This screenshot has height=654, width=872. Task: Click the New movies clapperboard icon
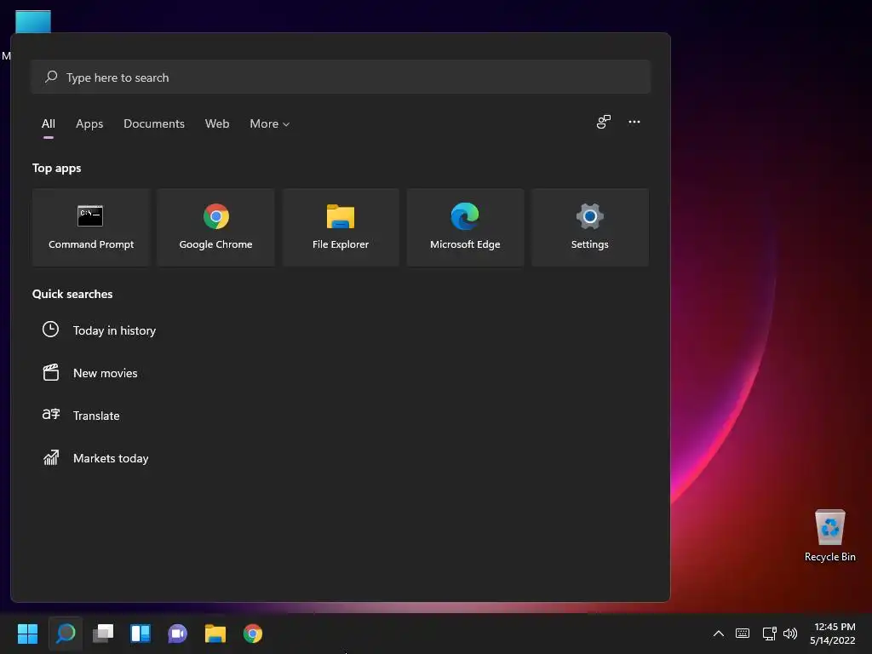point(50,372)
